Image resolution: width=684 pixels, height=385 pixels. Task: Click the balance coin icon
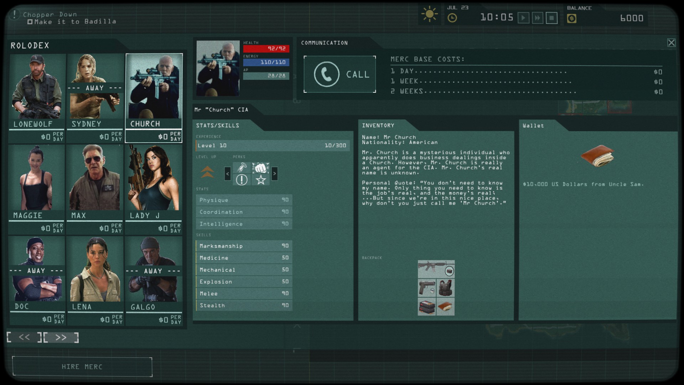(x=571, y=19)
